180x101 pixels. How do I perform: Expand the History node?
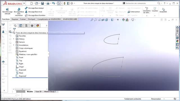(14, 39)
